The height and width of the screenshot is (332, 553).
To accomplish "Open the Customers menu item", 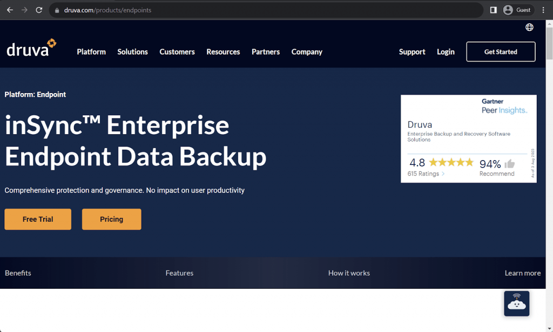I will point(177,52).
